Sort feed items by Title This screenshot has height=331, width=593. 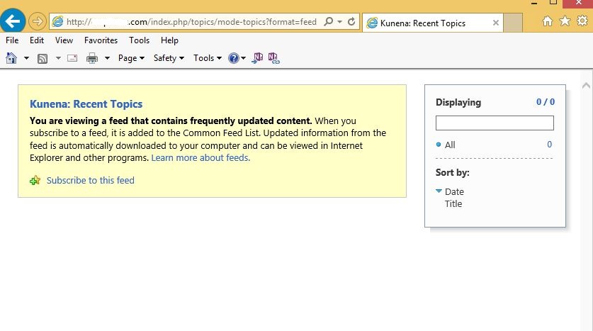[453, 204]
